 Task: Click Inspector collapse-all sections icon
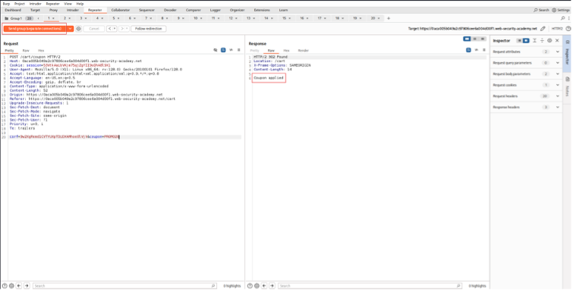tap(543, 40)
